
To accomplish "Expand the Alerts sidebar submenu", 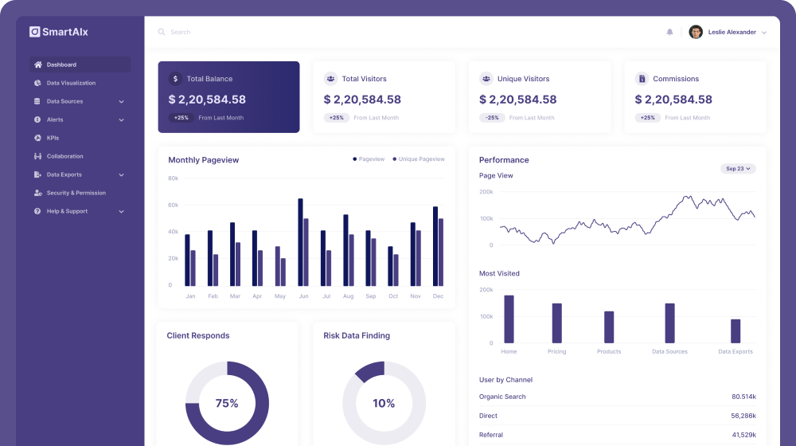I will pos(121,119).
